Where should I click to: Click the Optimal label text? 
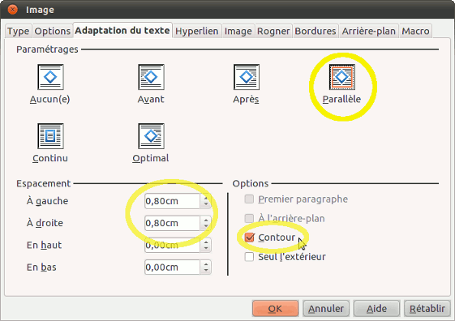[x=151, y=158]
